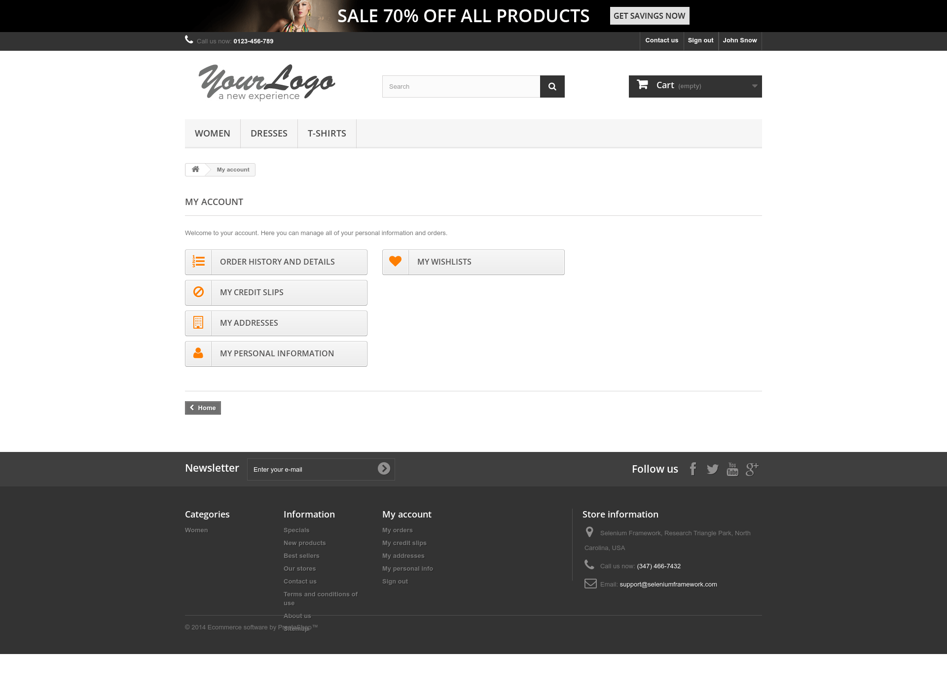This screenshot has width=947, height=691.
Task: Click the search magnifier button
Action: (552, 86)
